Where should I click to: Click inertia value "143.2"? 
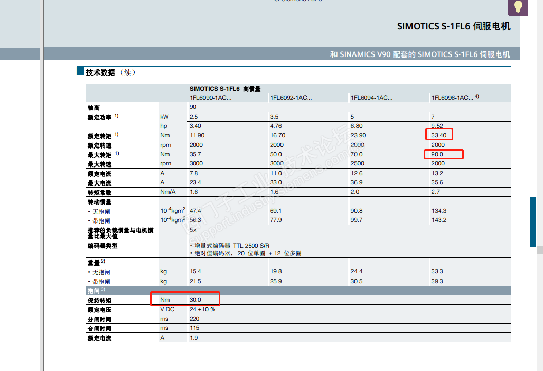pos(439,220)
